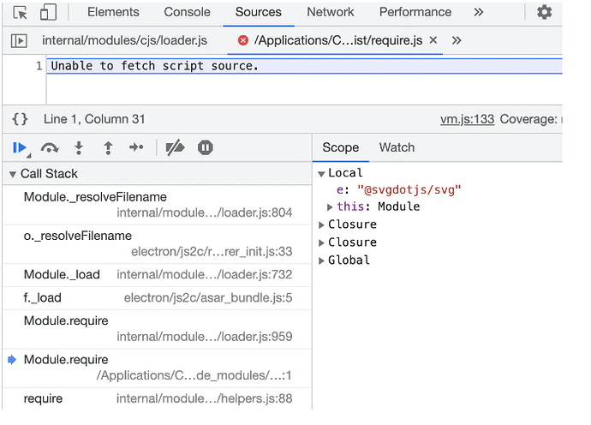Open the vm.js:133 source link
The image size is (591, 425).
click(467, 119)
